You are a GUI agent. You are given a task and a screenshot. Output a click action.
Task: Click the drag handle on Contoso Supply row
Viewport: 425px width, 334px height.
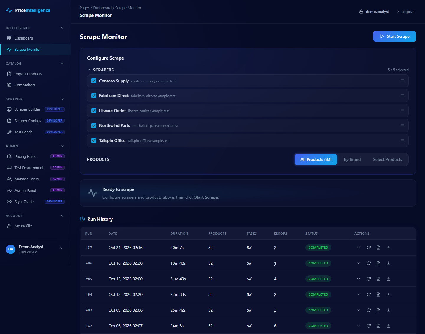pyautogui.click(x=402, y=81)
